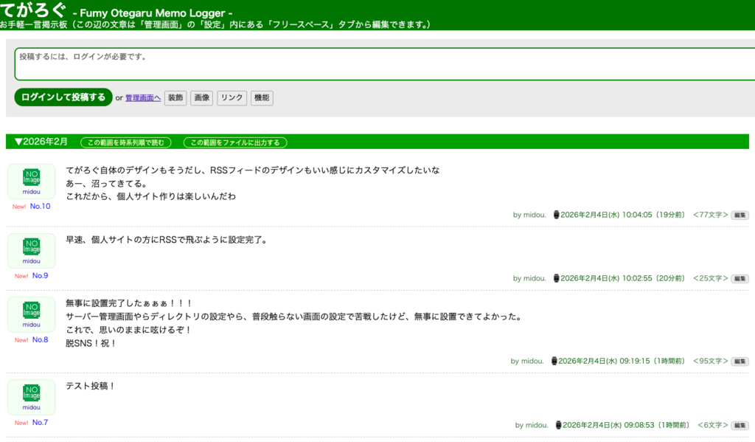755x442 pixels.
Task: Click the NO Image avatar of post No.10
Action: [31, 178]
